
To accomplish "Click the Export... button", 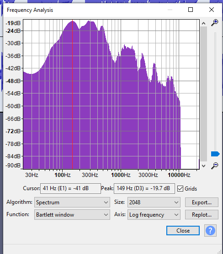I will (x=202, y=202).
